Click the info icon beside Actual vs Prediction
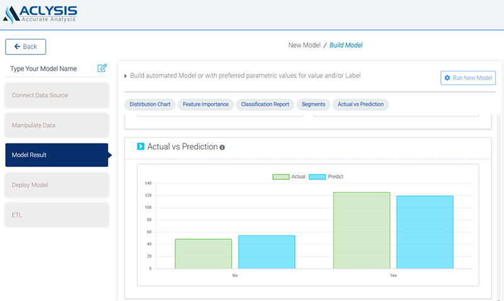504x301 pixels. (222, 147)
